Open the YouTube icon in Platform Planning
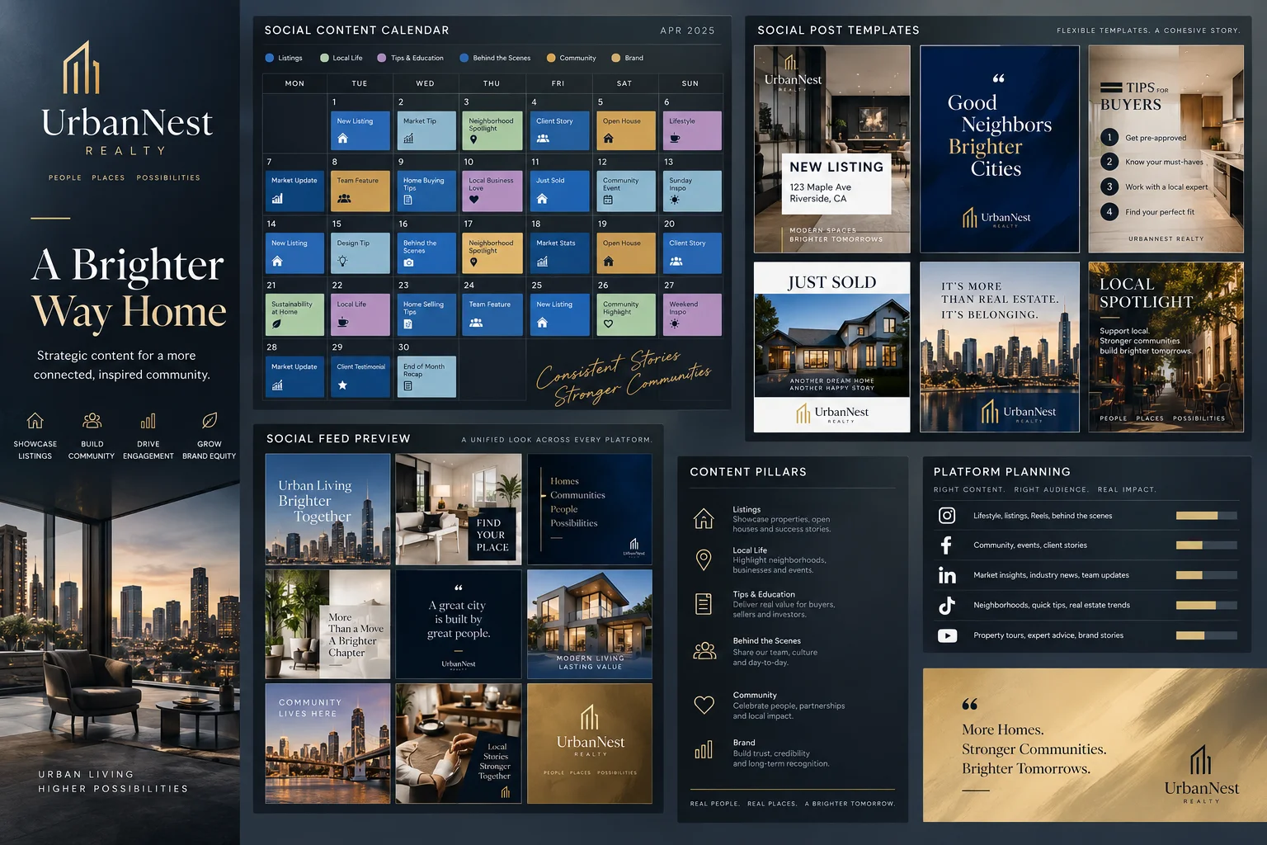 coord(947,635)
